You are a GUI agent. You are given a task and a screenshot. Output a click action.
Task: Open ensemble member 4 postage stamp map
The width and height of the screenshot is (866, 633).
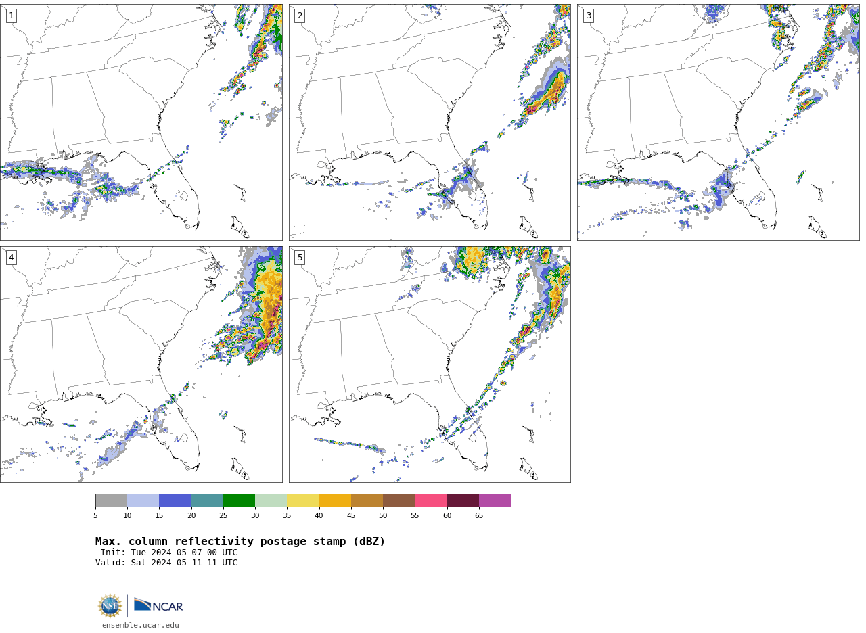click(141, 365)
